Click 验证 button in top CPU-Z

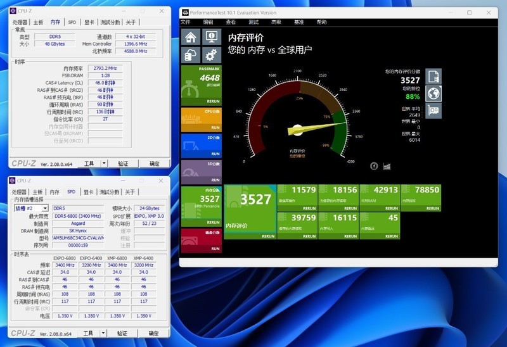[x=123, y=163]
